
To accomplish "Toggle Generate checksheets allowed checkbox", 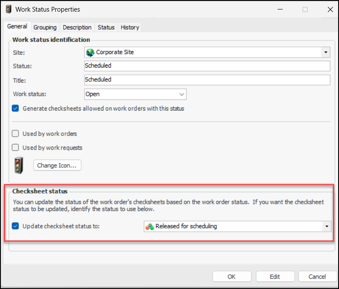I will pos(15,108).
